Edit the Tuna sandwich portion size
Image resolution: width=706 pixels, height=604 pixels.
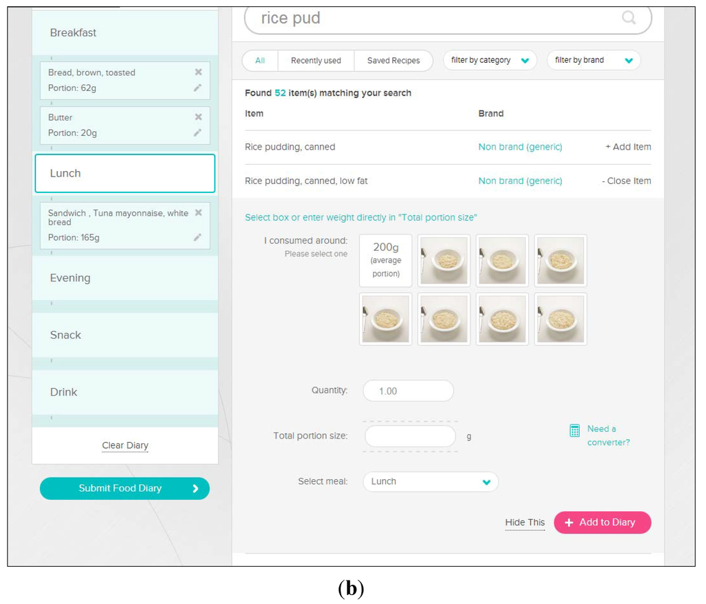click(198, 237)
